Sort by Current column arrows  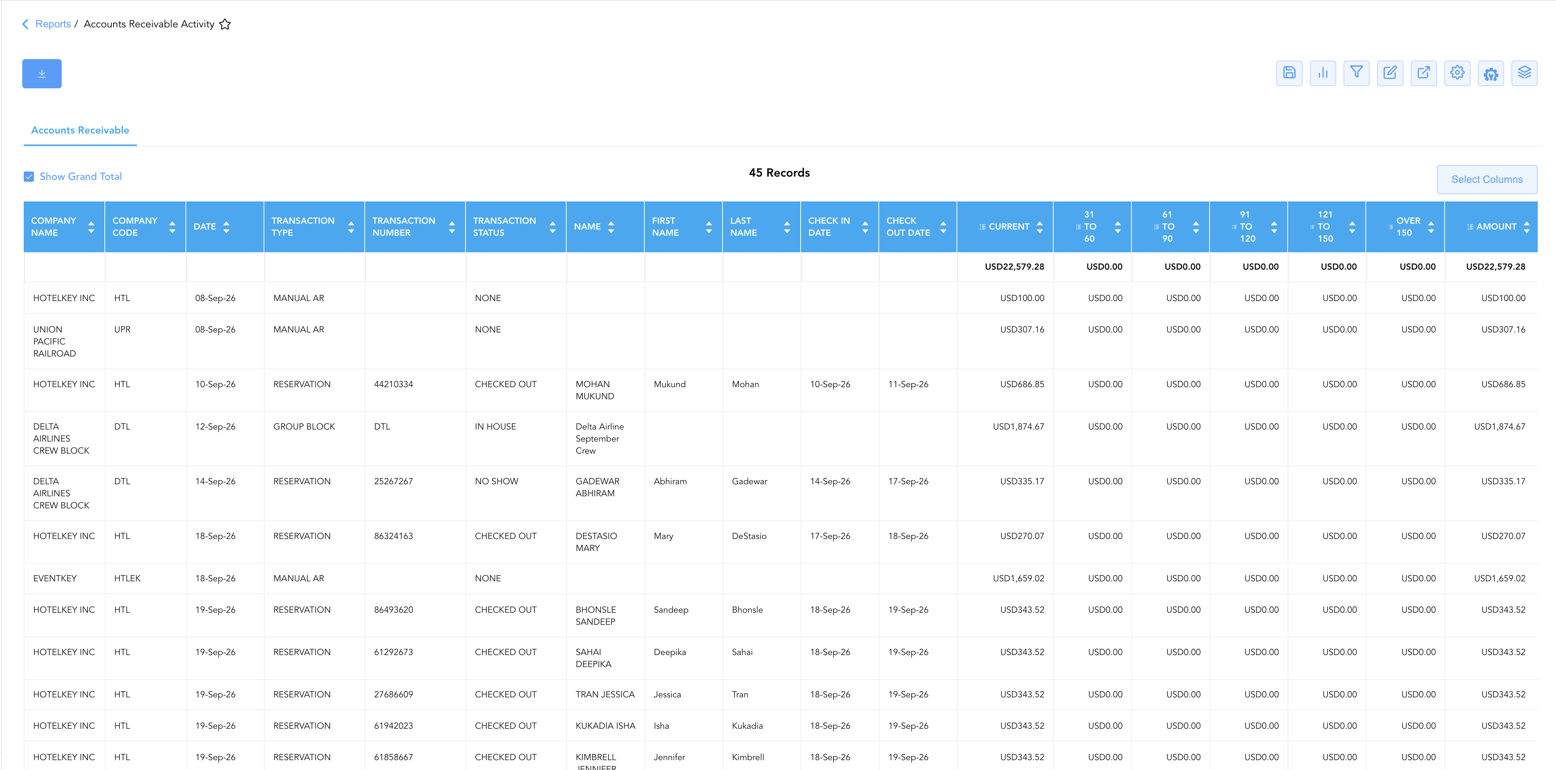coord(1039,227)
